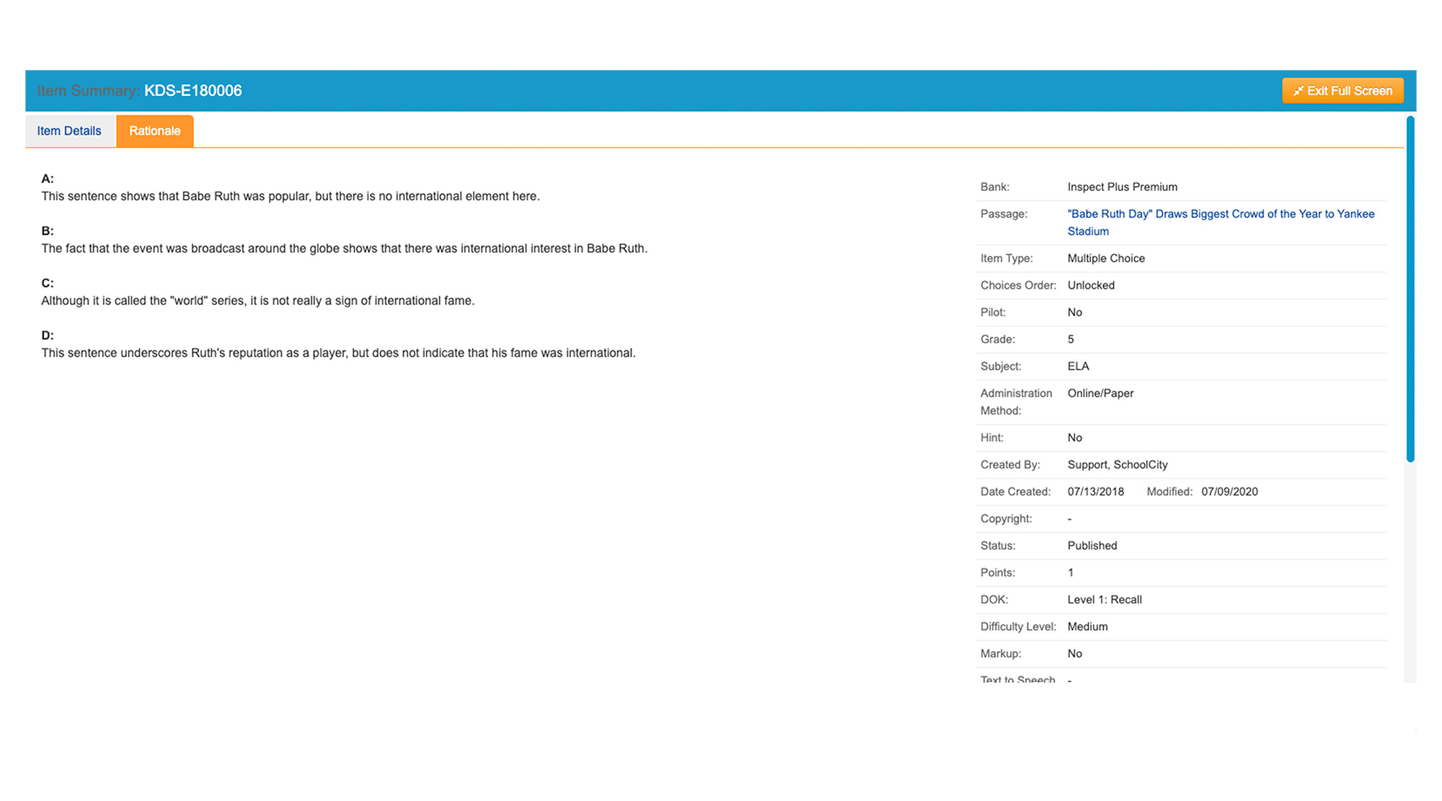The width and height of the screenshot is (1442, 801).
Task: Open the "Babe Ruth Day" passage link
Action: 1221,222
